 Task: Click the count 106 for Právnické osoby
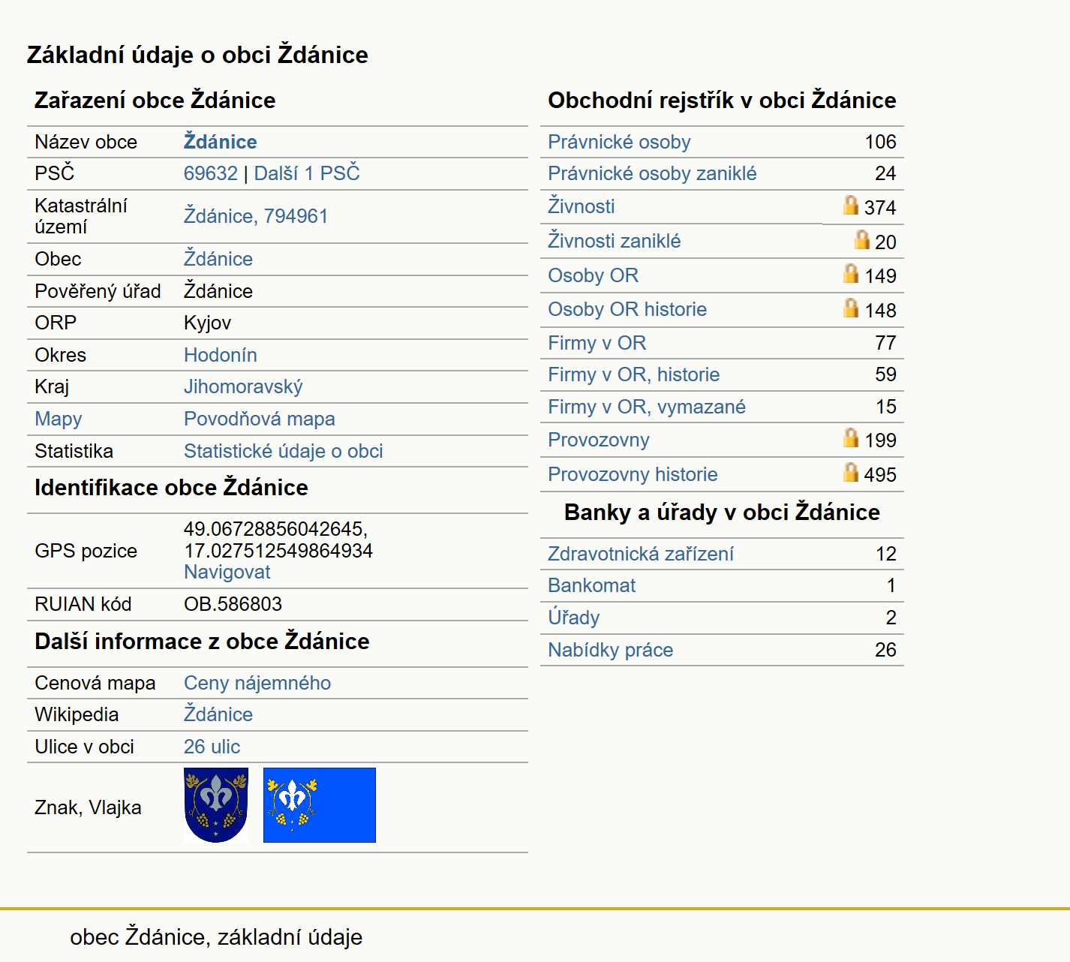(881, 142)
